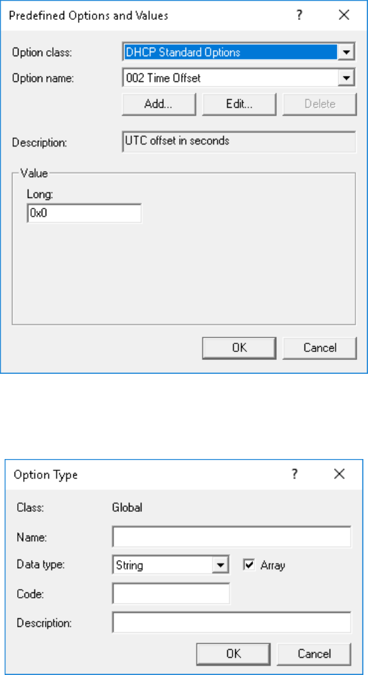This screenshot has height=675, width=368.
Task: Close the Option Type dialog
Action: click(x=340, y=474)
